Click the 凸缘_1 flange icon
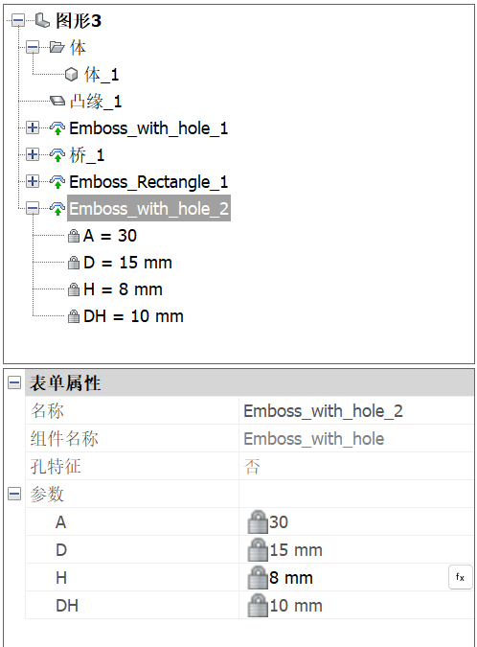This screenshot has width=477, height=647. (57, 101)
